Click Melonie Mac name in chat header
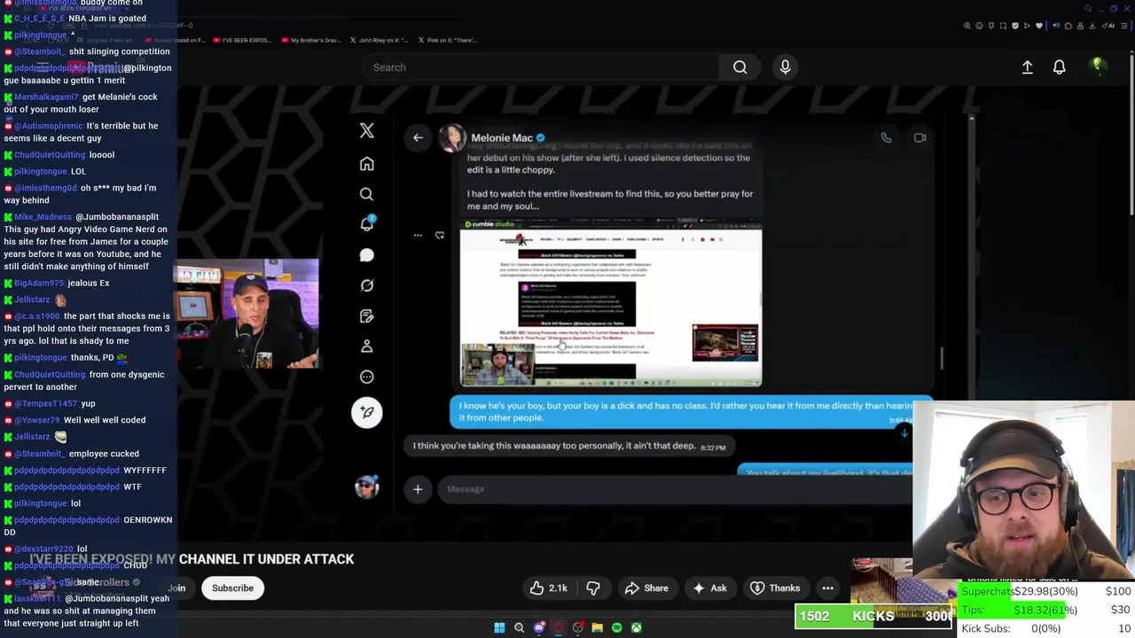 click(x=502, y=137)
